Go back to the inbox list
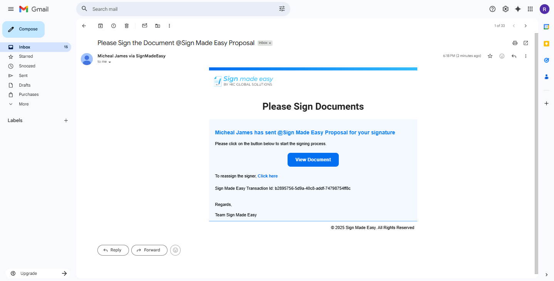 click(84, 26)
